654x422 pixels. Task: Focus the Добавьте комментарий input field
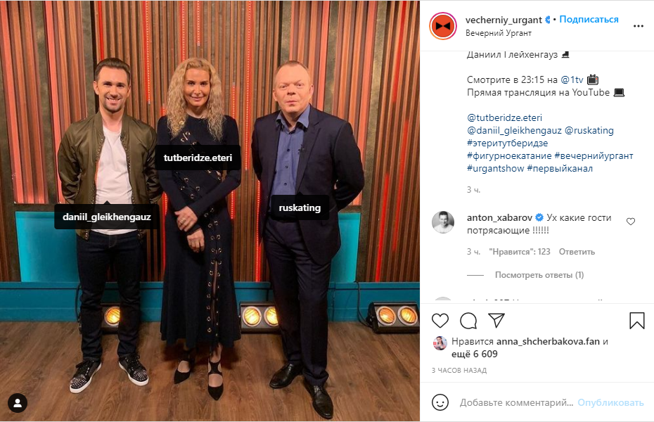click(516, 402)
